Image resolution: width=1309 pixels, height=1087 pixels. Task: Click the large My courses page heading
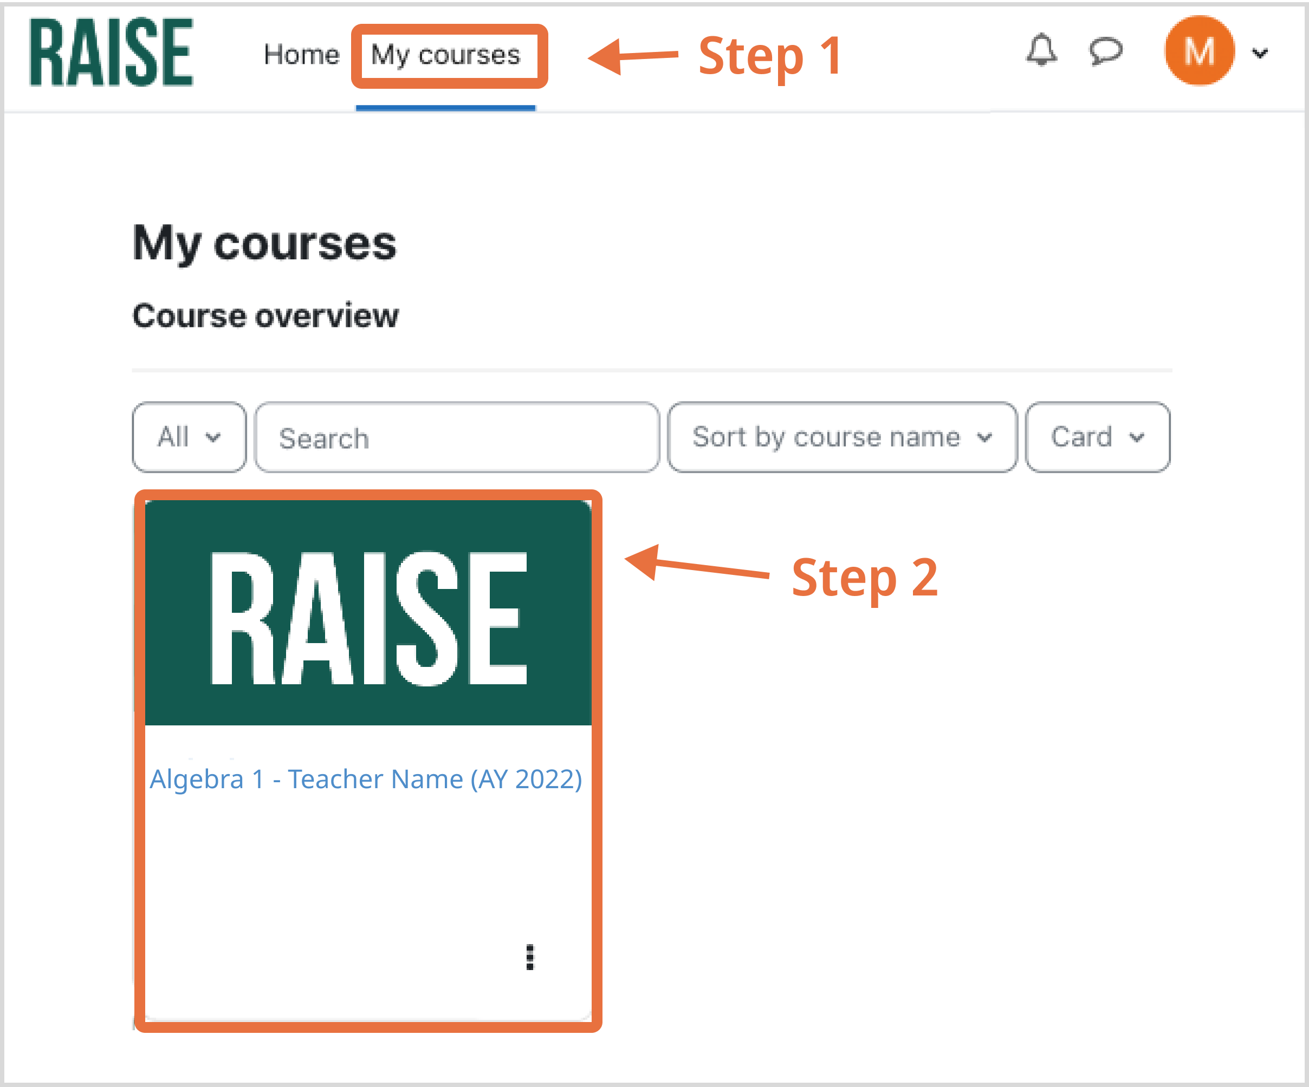pos(264,244)
